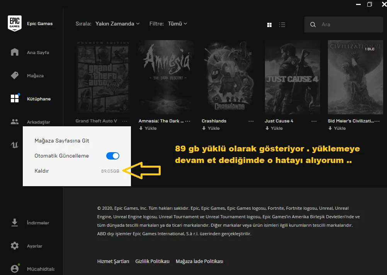Select Crashlands cover art

coord(229,77)
